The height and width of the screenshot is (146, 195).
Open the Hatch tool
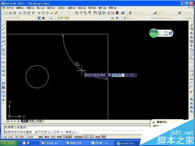click(x=4, y=83)
